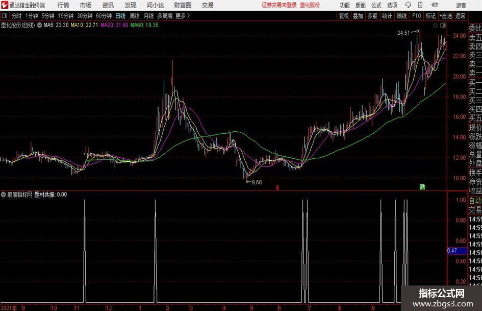This screenshot has width=482, height=311.
Task: Open the 问小达 menu
Action: pos(155,5)
